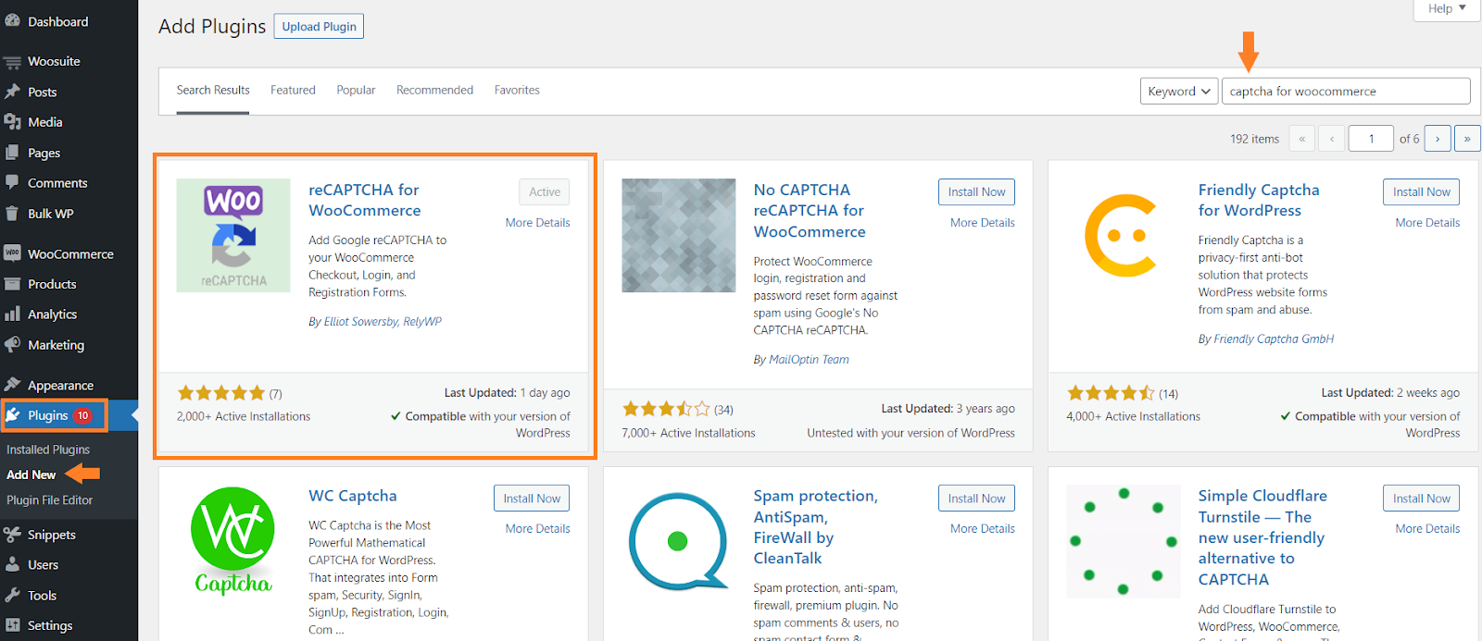Expand the Help dropdown
The image size is (1482, 641).
(x=1447, y=8)
